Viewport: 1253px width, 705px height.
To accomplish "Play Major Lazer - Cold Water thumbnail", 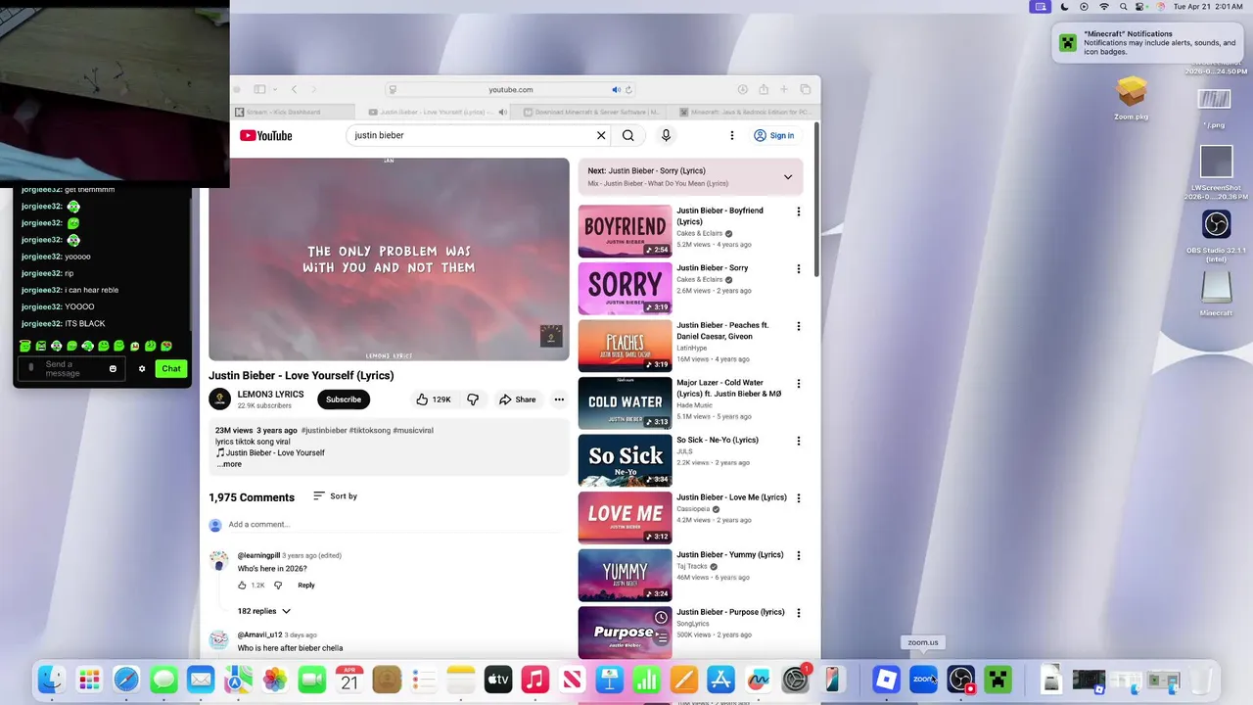I will click(625, 402).
